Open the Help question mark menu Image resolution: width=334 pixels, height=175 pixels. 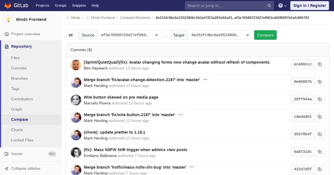tap(283, 6)
